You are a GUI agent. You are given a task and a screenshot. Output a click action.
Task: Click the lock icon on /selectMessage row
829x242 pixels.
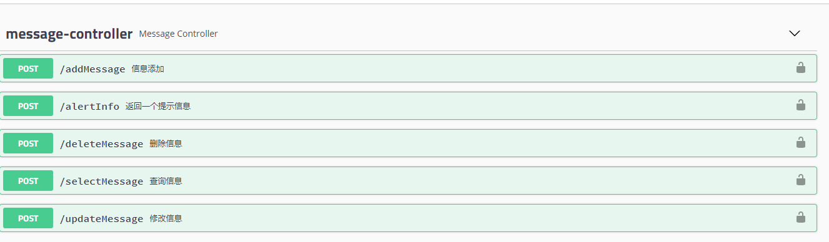point(800,180)
